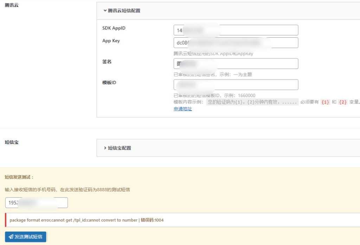Click the App Key label
The image size is (360, 245).
click(111, 41)
